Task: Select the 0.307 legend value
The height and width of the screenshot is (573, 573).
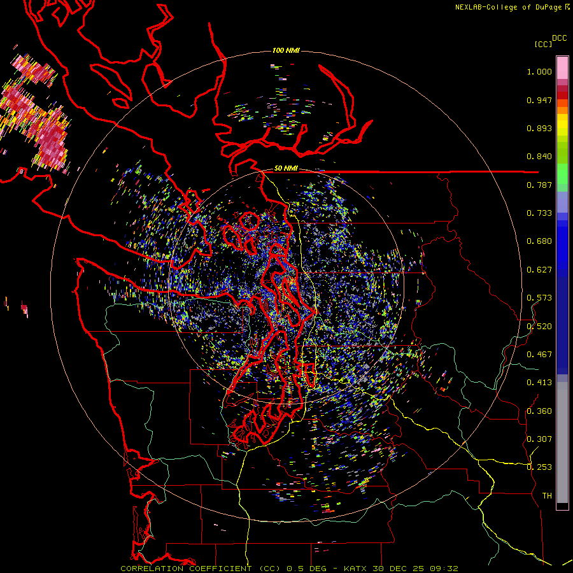Action: coord(539,439)
